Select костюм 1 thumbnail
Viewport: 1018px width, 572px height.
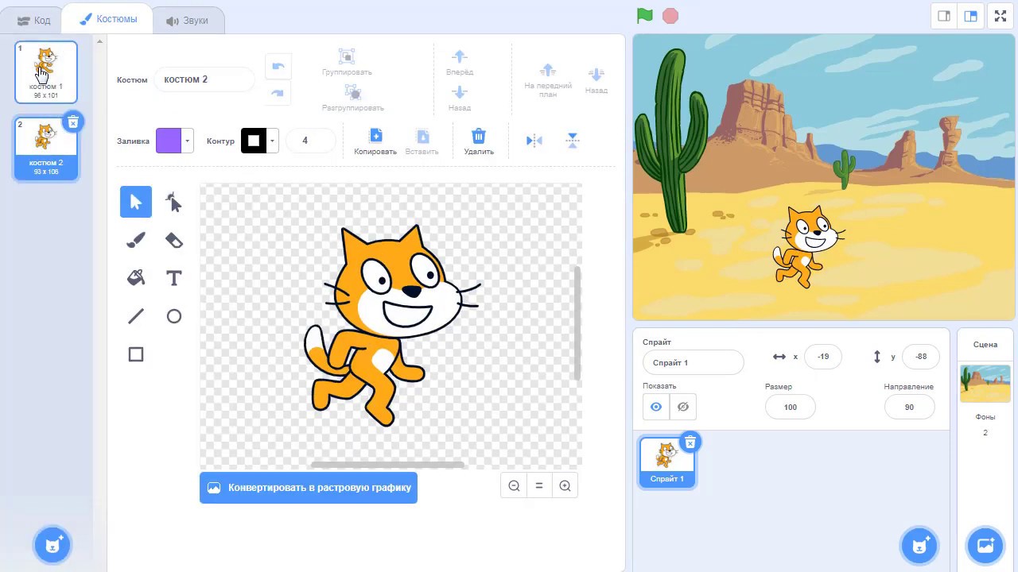point(46,72)
